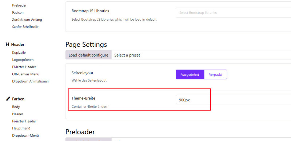
Task: Click the Page Settings heading
Action: 86,45
